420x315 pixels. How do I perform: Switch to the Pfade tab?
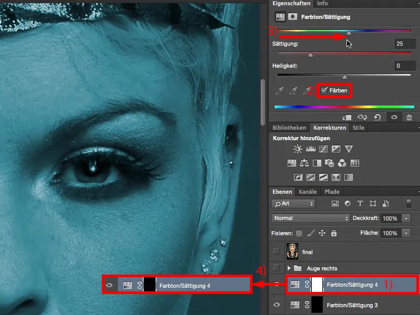click(332, 192)
